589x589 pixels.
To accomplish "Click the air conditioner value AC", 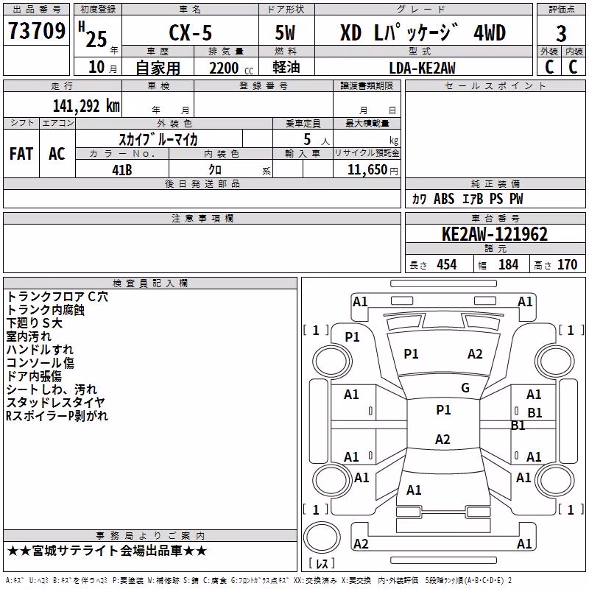I will (x=57, y=154).
